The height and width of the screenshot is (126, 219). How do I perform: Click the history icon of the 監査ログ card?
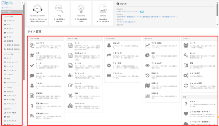[x=147, y=76]
